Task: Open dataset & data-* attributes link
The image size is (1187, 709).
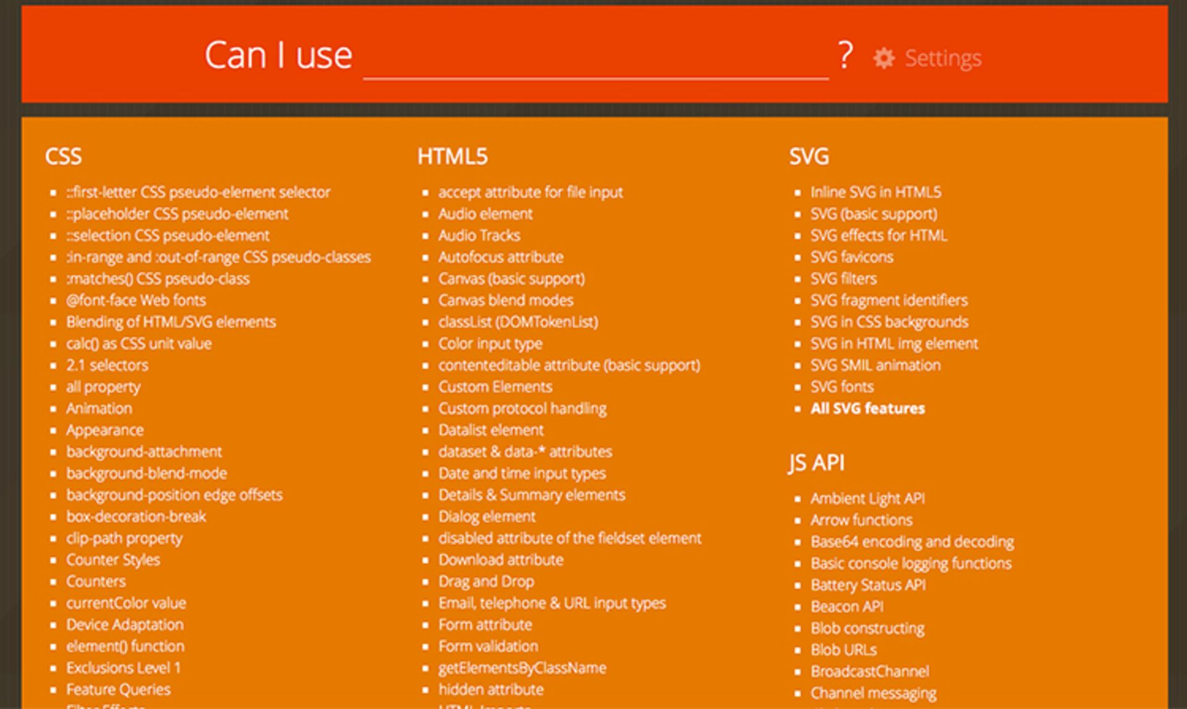Action: [525, 452]
